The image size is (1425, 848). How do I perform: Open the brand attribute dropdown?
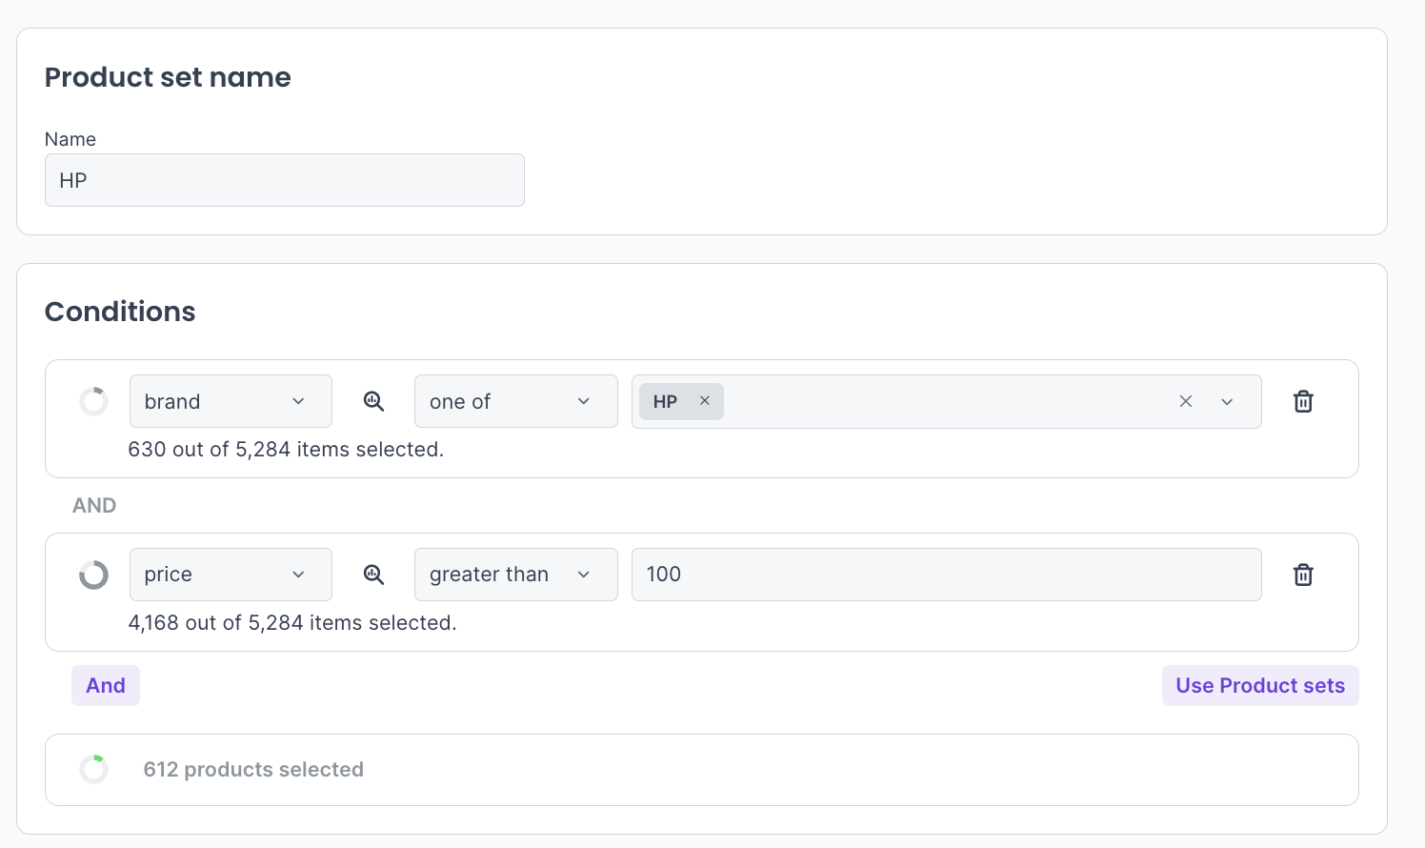click(x=231, y=401)
